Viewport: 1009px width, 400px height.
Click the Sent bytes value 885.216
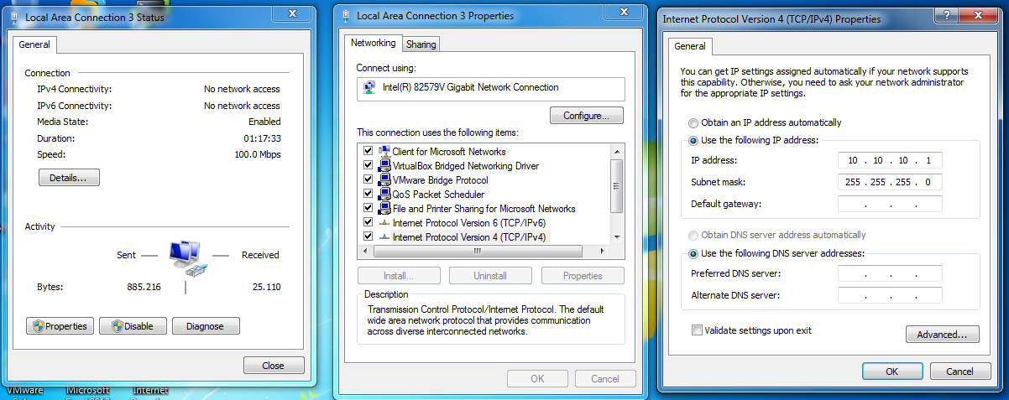[x=144, y=287]
